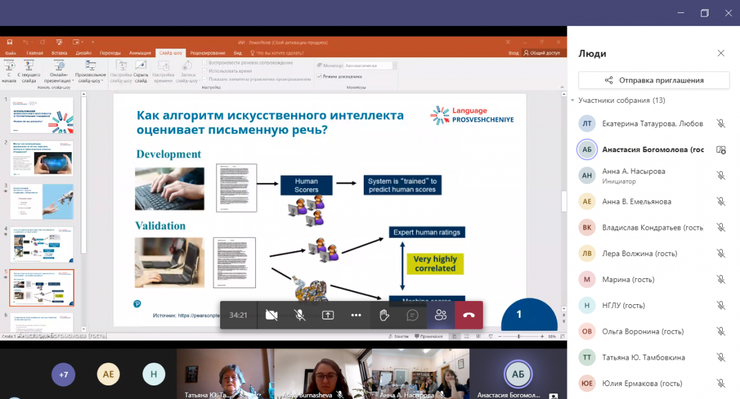Open Произвольное слайд-шоу dropdown
The image size is (740, 399).
click(91, 71)
